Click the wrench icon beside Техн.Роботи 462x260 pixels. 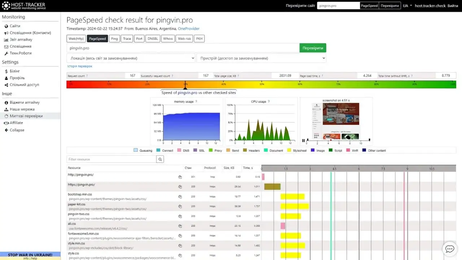[6, 53]
